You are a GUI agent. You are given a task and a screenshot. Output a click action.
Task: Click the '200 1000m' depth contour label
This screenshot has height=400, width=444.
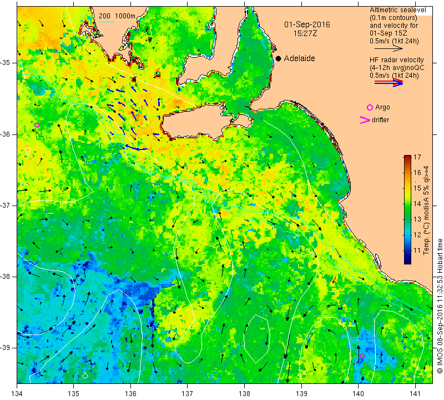(x=117, y=16)
